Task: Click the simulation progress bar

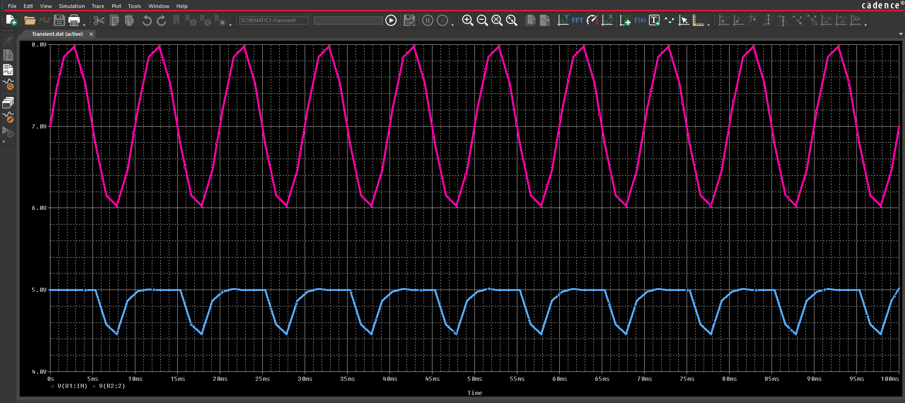Action: (348, 20)
